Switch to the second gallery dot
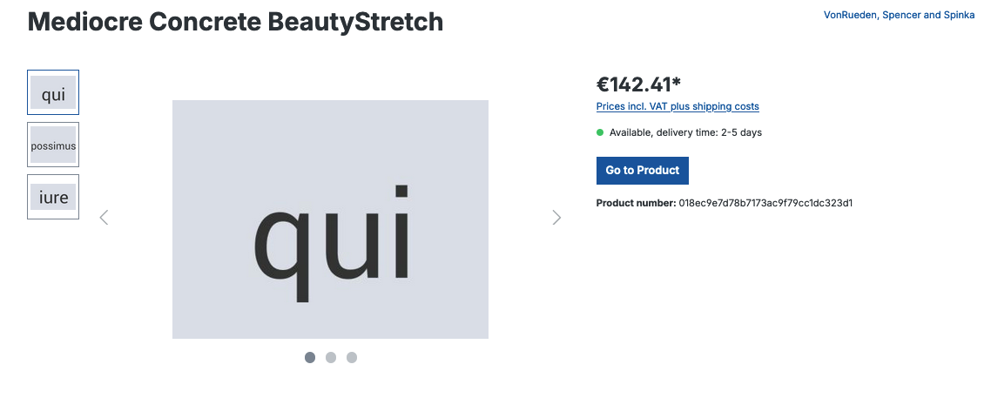Screen dimensions: 991x398 click(331, 358)
